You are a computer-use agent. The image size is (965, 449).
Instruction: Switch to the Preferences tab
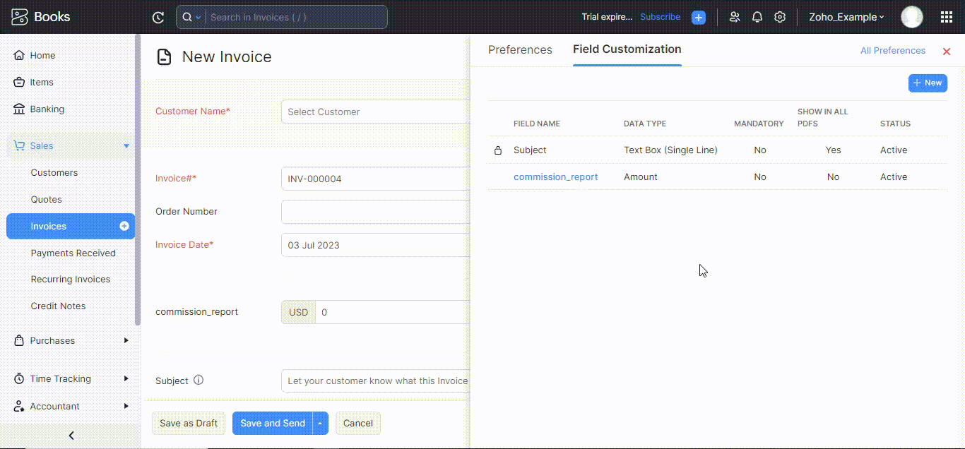pyautogui.click(x=520, y=49)
